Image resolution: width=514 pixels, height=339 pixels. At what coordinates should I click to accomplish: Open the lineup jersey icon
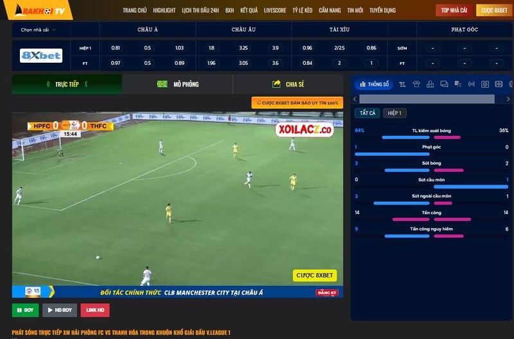416,85
